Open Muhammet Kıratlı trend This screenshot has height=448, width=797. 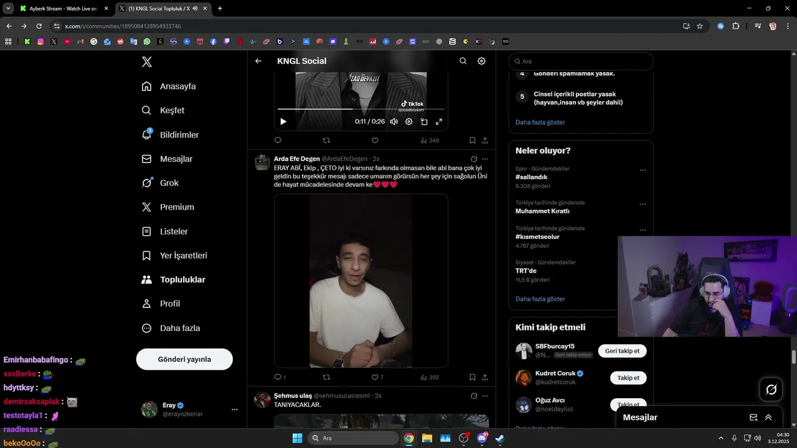coord(542,211)
